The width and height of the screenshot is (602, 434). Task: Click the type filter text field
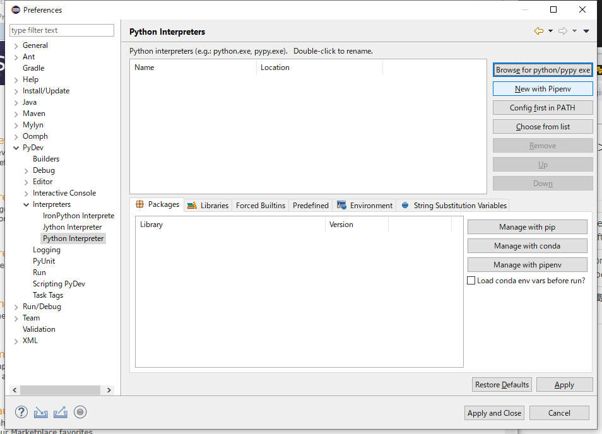[62, 30]
